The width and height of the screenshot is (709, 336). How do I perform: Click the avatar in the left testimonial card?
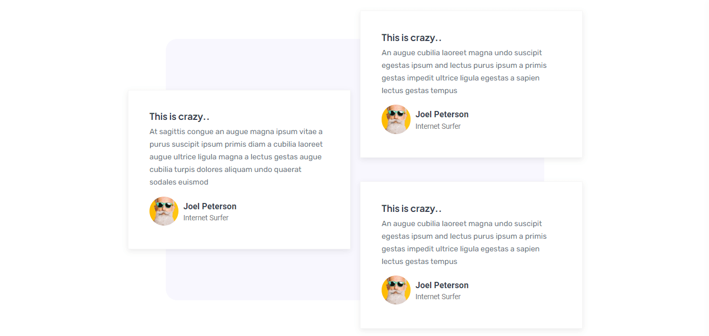coord(164,211)
